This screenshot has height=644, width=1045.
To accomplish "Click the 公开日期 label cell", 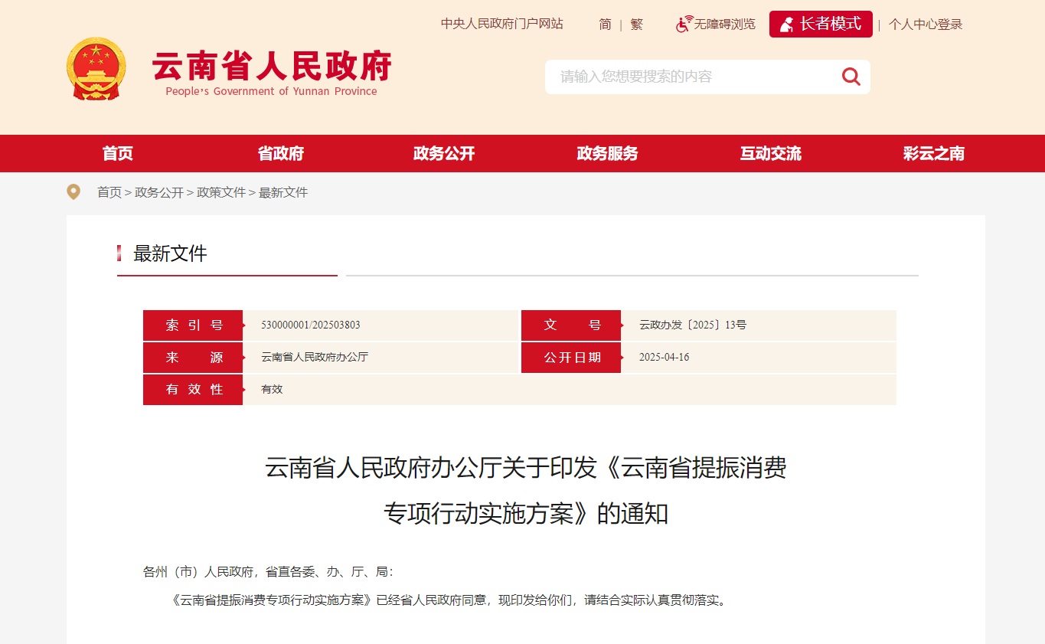I will (571, 358).
